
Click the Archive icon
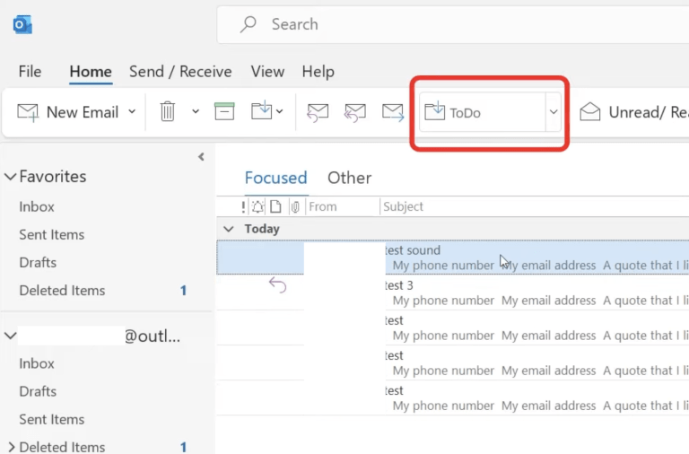coord(224,111)
